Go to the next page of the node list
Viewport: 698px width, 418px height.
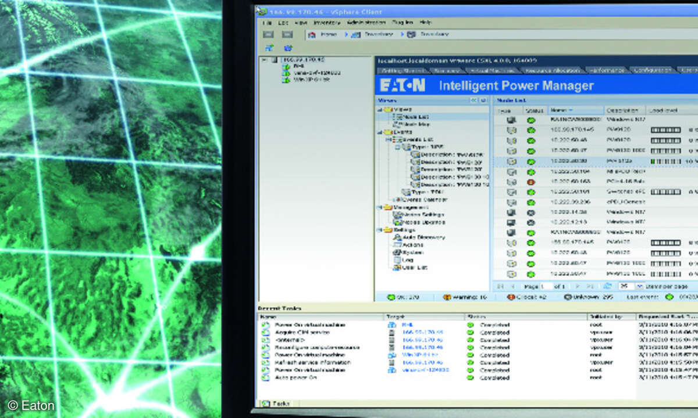pos(577,286)
